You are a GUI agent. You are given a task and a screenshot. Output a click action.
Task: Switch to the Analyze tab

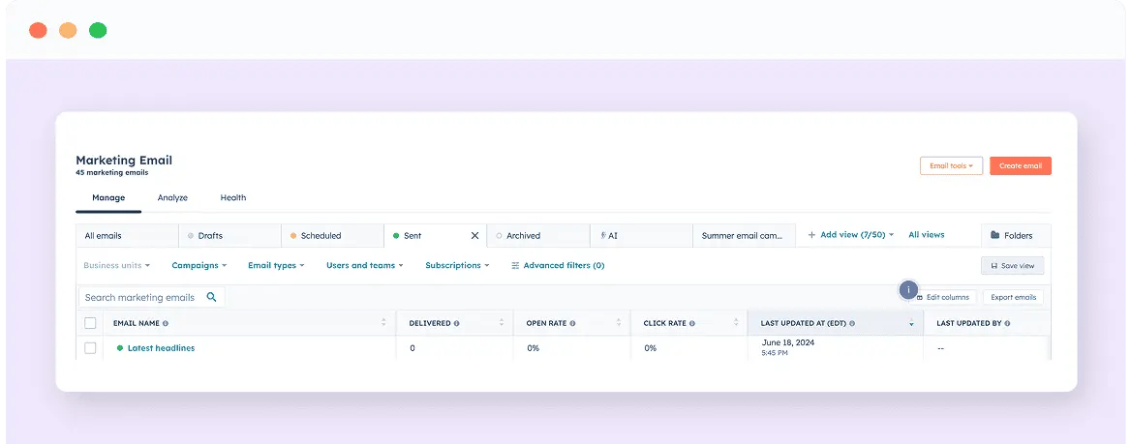click(172, 197)
